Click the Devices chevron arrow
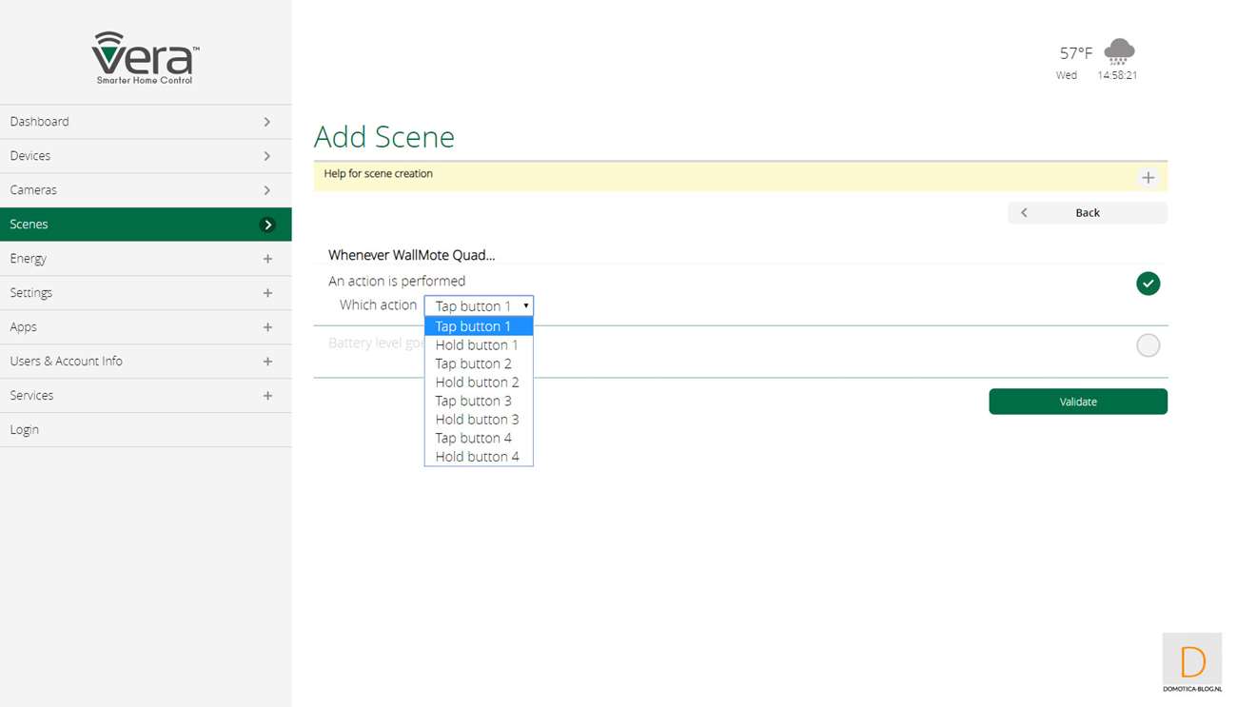This screenshot has width=1237, height=707. click(267, 156)
